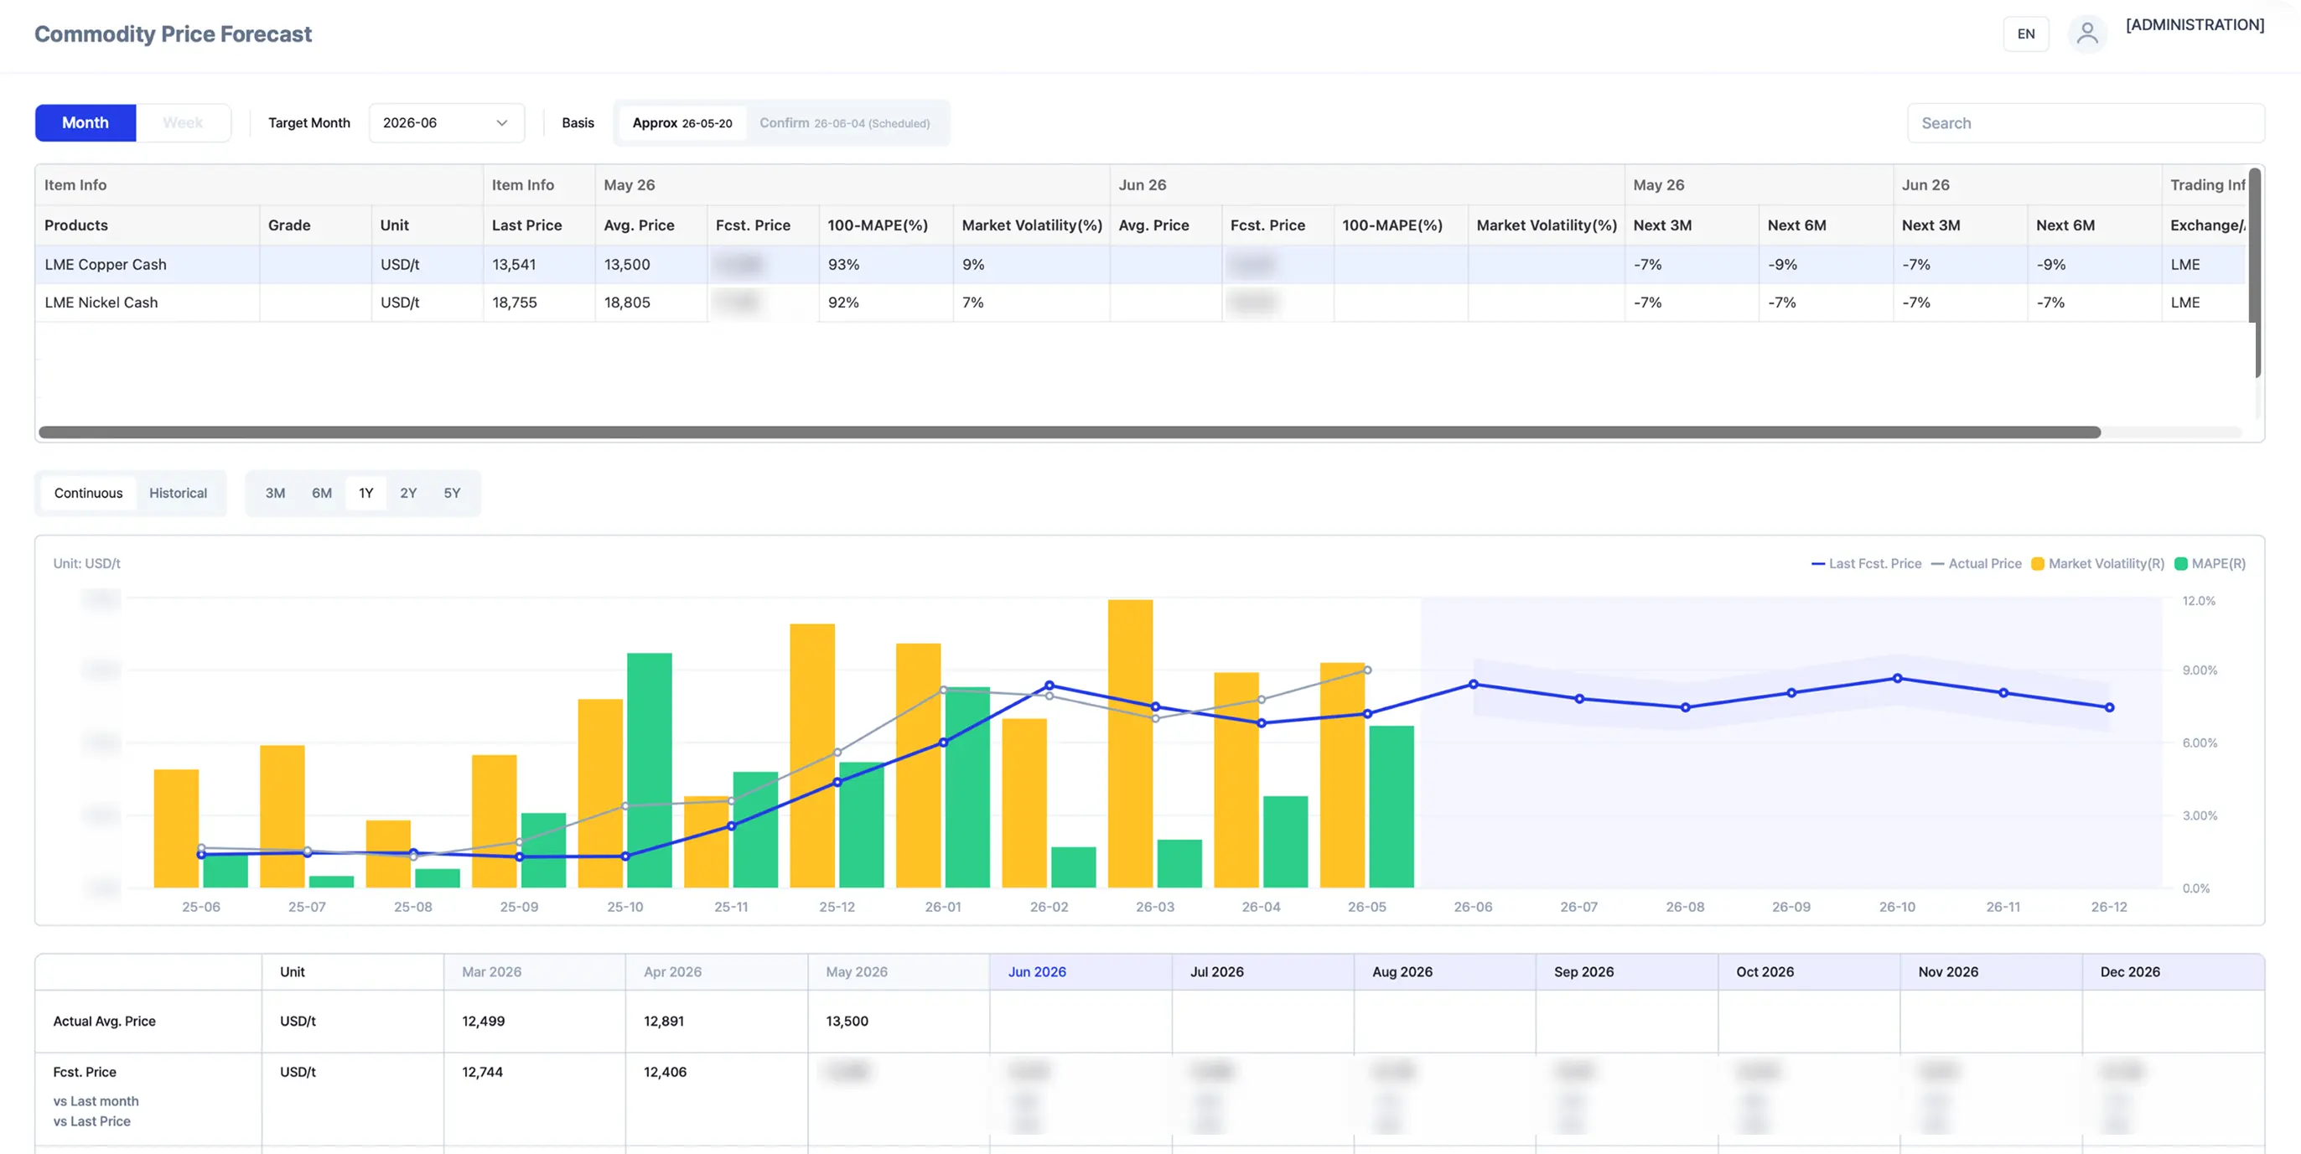
Task: Click the tallest yellow bar at 26-03
Action: [x=1130, y=743]
